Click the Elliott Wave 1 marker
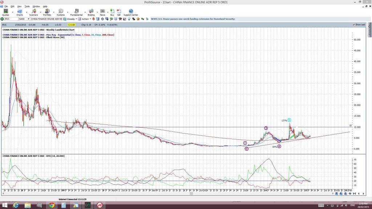 245,143
